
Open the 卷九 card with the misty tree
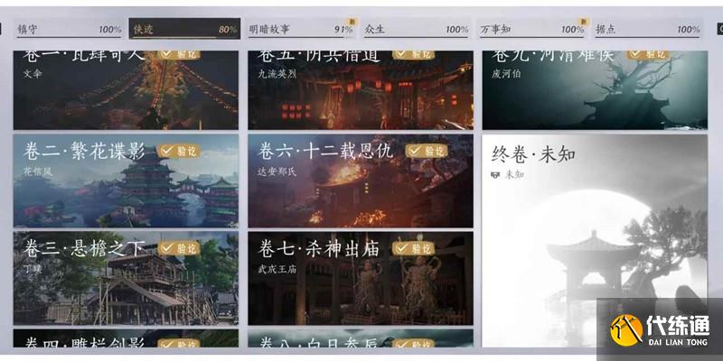pos(595,90)
